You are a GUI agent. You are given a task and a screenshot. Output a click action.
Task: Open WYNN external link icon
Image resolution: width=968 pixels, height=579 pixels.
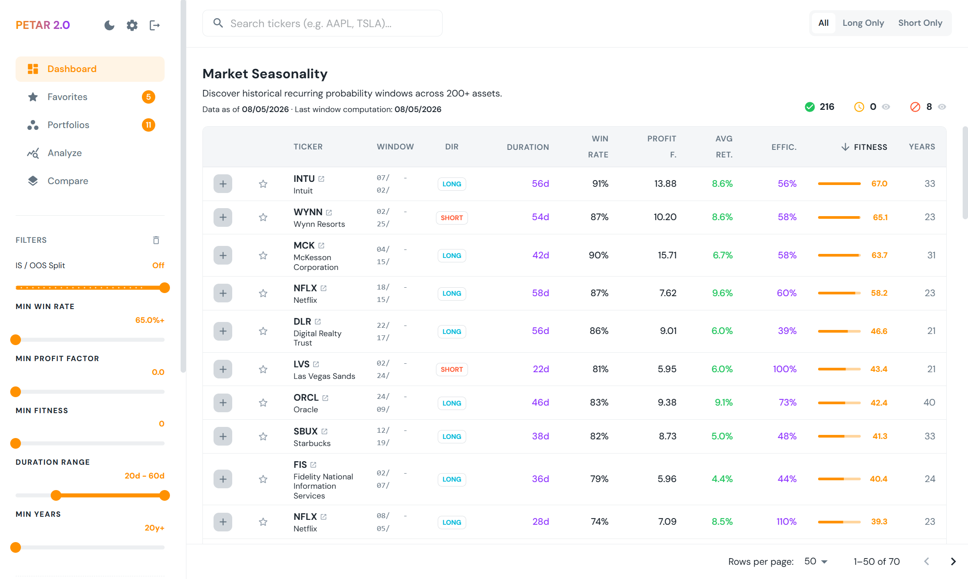(329, 213)
